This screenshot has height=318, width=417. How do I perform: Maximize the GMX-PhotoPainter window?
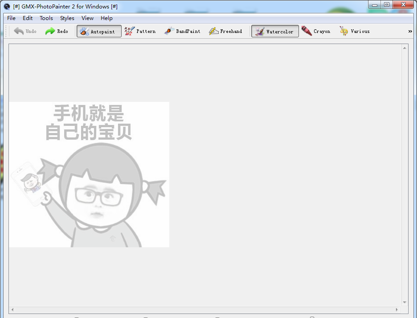pos(387,4)
